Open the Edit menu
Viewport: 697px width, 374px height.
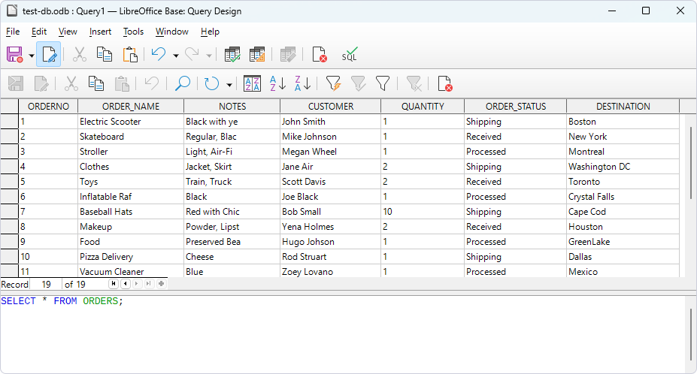click(39, 32)
